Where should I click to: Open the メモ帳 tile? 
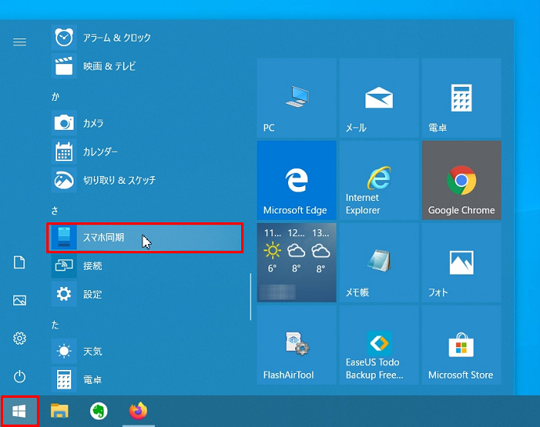[x=379, y=263]
